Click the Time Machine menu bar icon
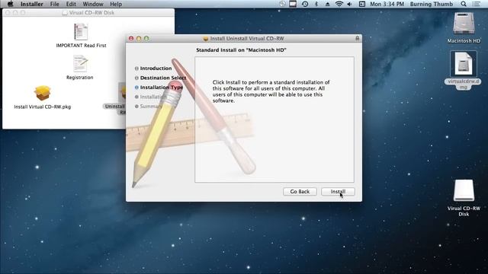 [305, 4]
